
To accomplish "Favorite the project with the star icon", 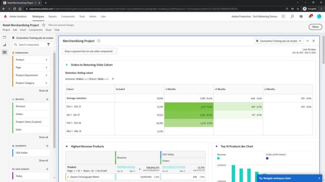I will (43, 25).
